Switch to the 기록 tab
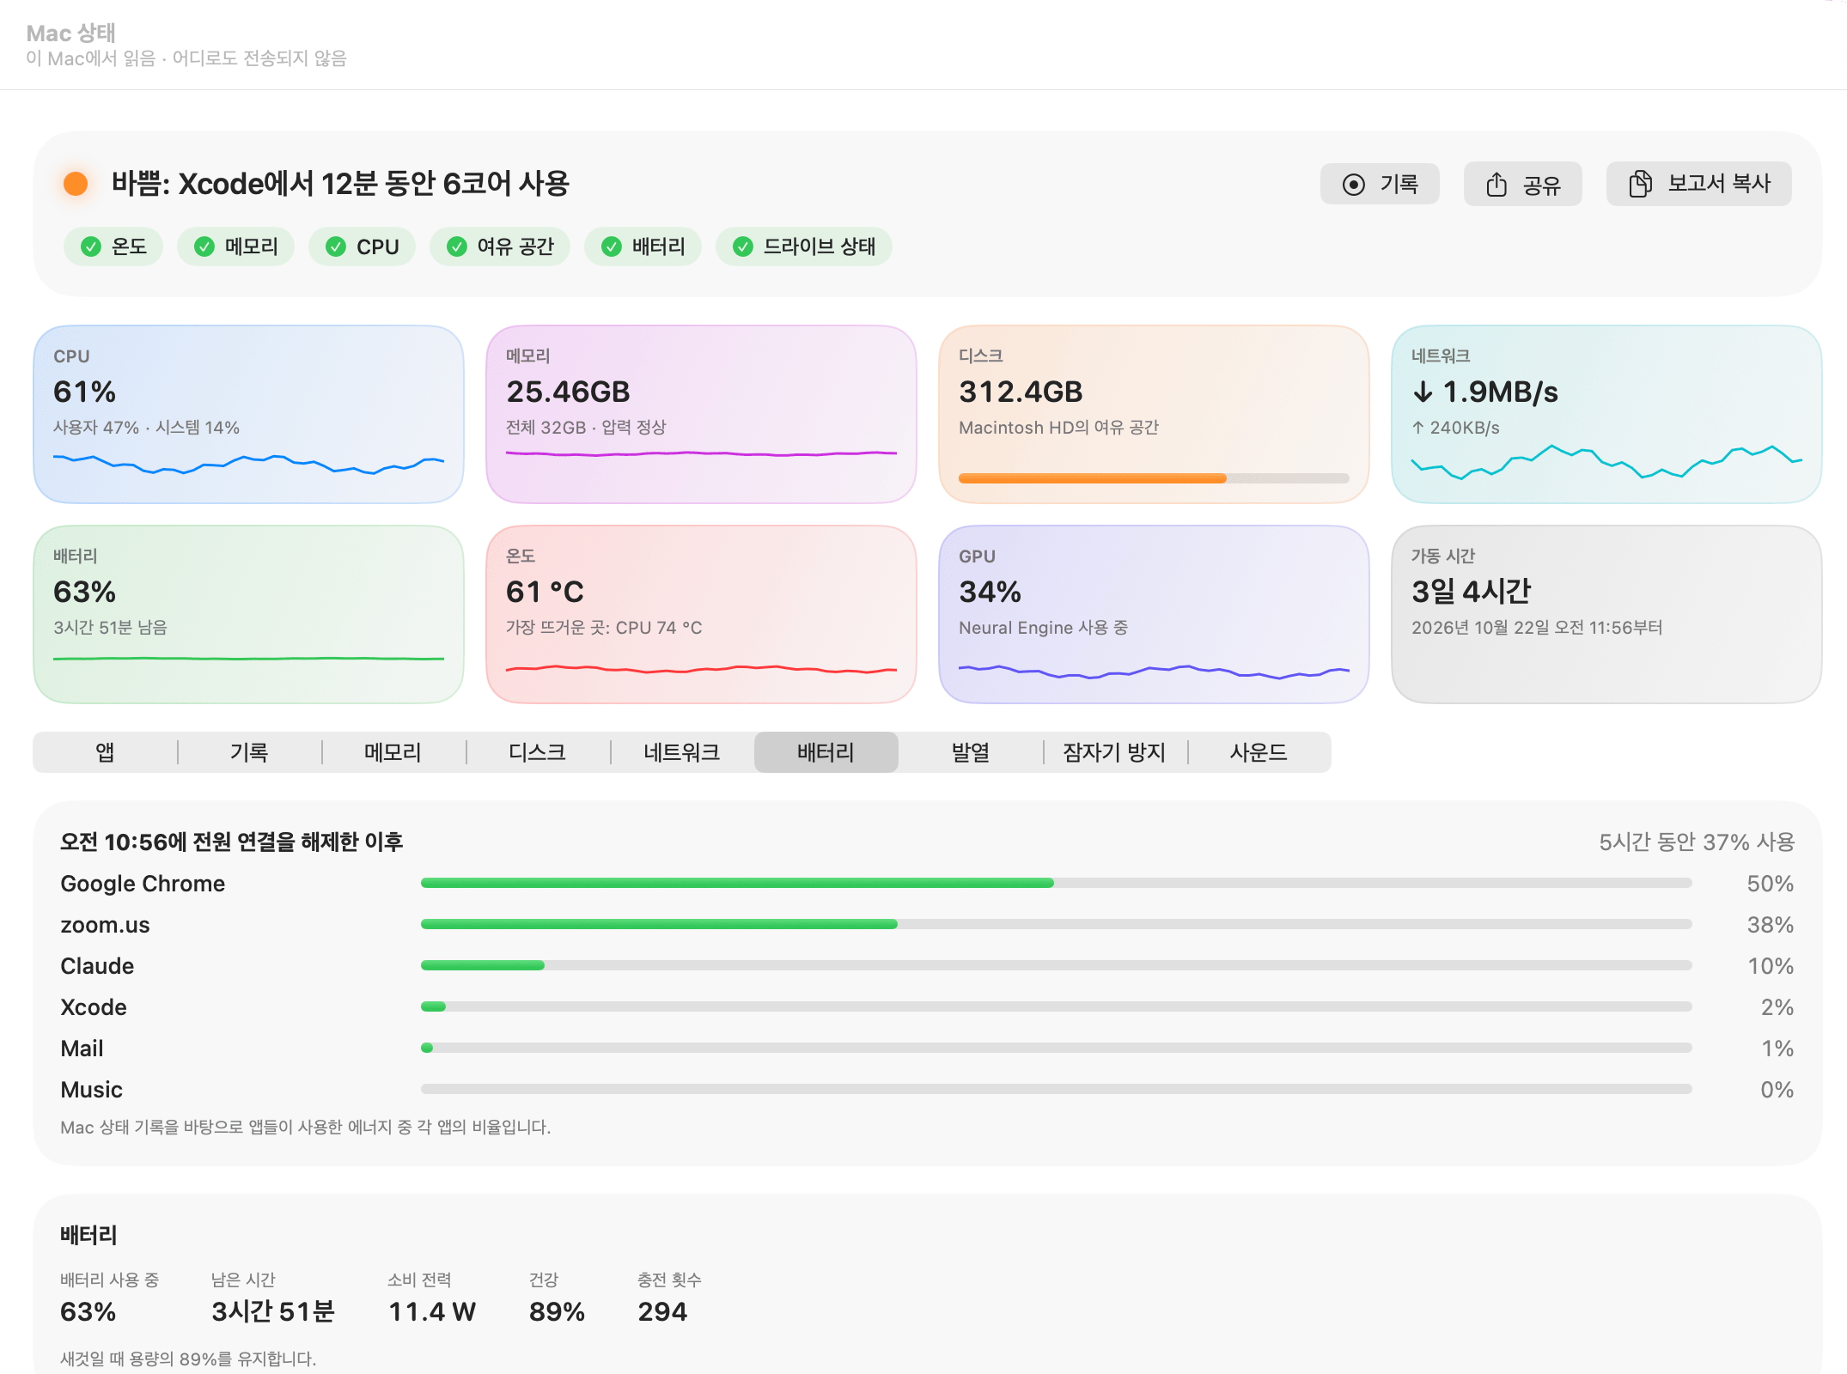Viewport: 1847px width, 1374px height. tap(249, 752)
